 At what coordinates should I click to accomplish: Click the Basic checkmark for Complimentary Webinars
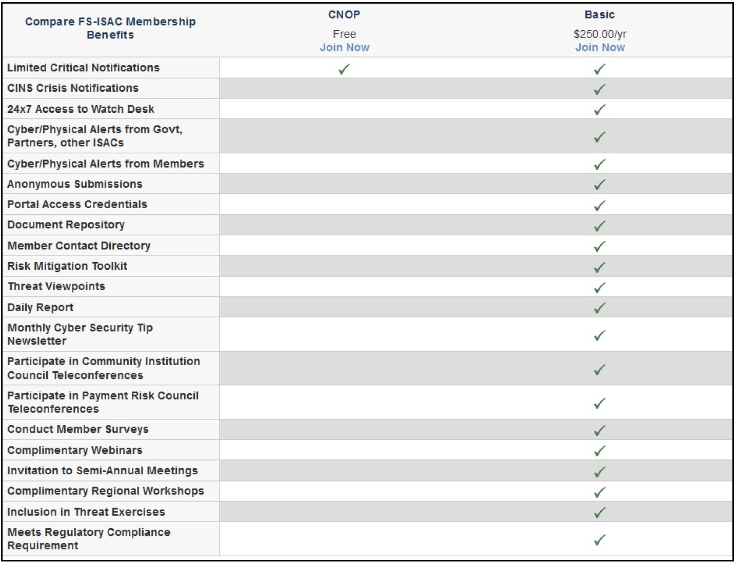[x=599, y=451]
